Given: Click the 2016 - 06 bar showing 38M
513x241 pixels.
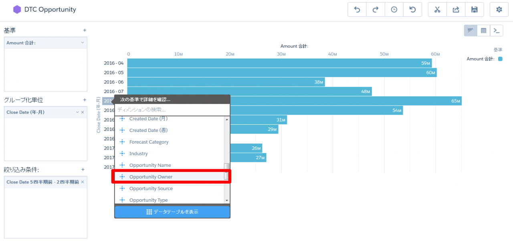Looking at the screenshot, I should (226, 82).
